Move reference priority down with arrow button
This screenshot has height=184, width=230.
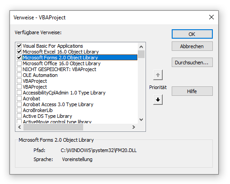(158, 99)
